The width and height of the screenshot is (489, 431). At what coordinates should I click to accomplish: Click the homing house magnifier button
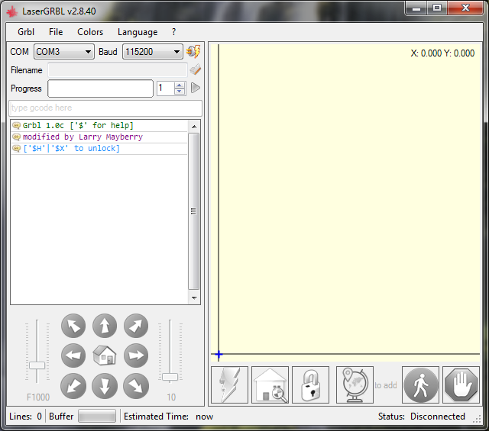pyautogui.click(x=270, y=384)
